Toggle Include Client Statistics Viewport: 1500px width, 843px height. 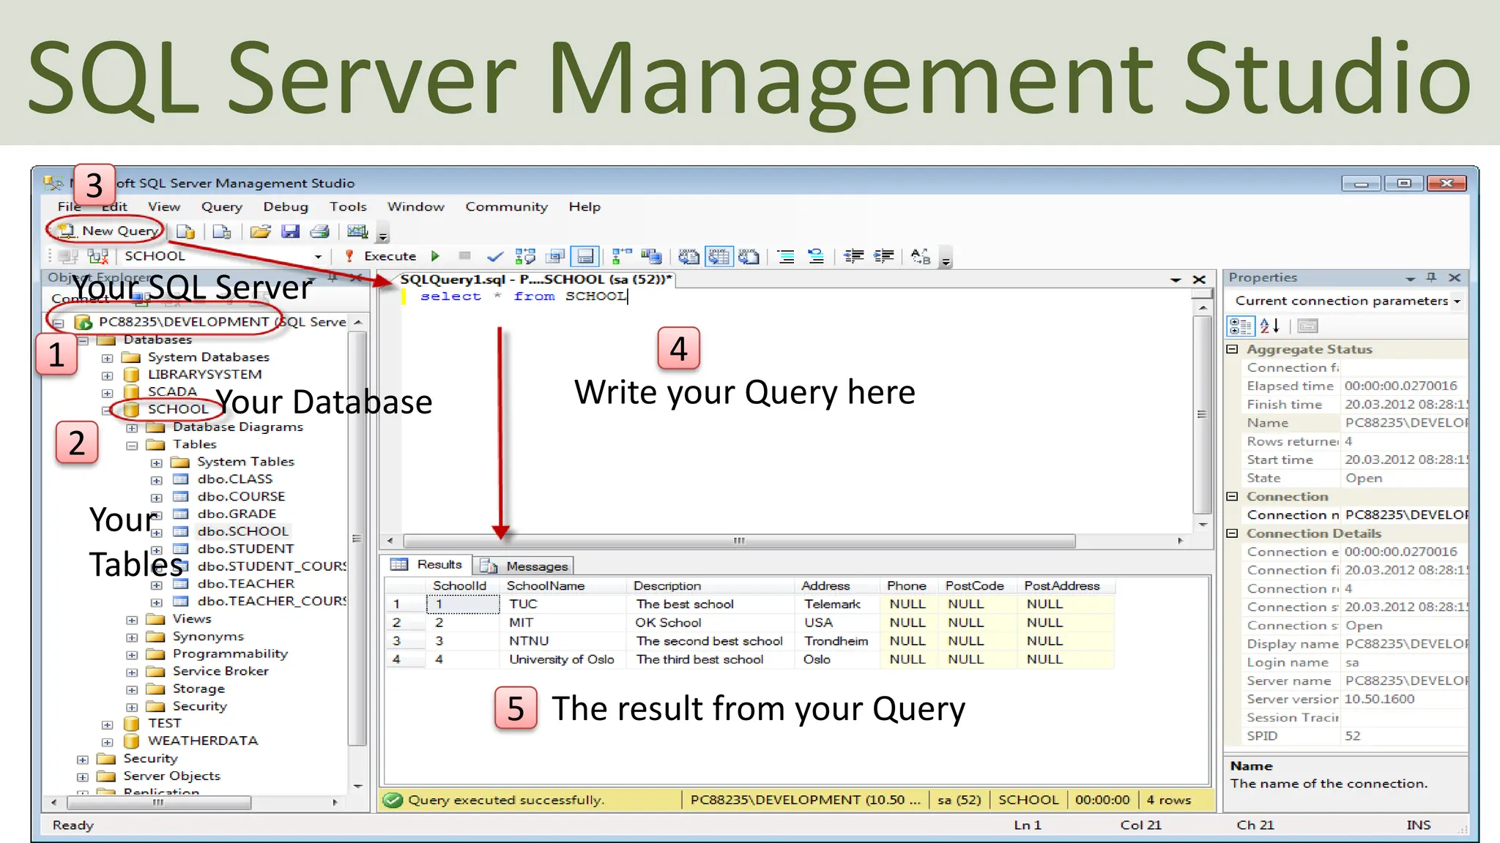[651, 256]
